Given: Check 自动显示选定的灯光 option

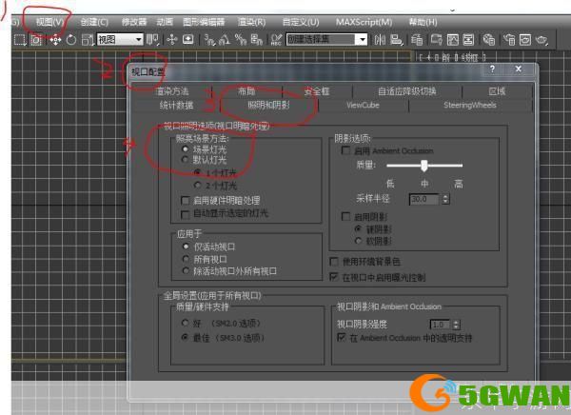Looking at the screenshot, I should pos(185,214).
